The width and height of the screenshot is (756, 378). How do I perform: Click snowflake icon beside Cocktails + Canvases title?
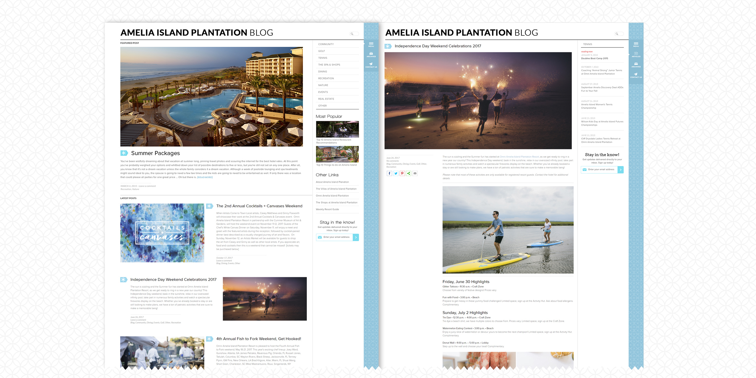tap(209, 206)
